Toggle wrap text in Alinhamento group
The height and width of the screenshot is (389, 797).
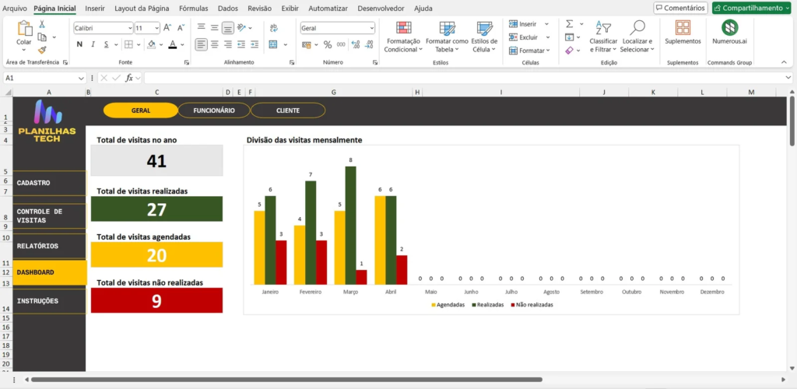pos(273,27)
